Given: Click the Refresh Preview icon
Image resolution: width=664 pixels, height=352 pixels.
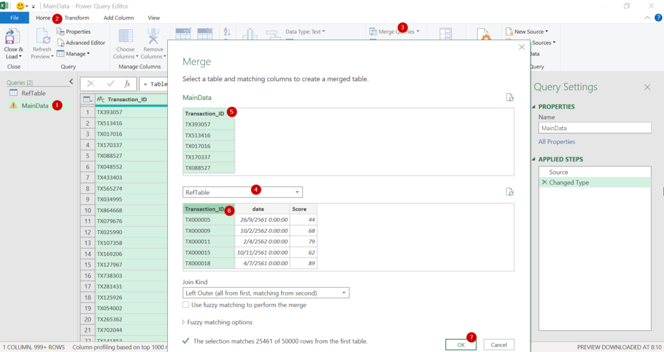Looking at the screenshot, I should (x=43, y=36).
